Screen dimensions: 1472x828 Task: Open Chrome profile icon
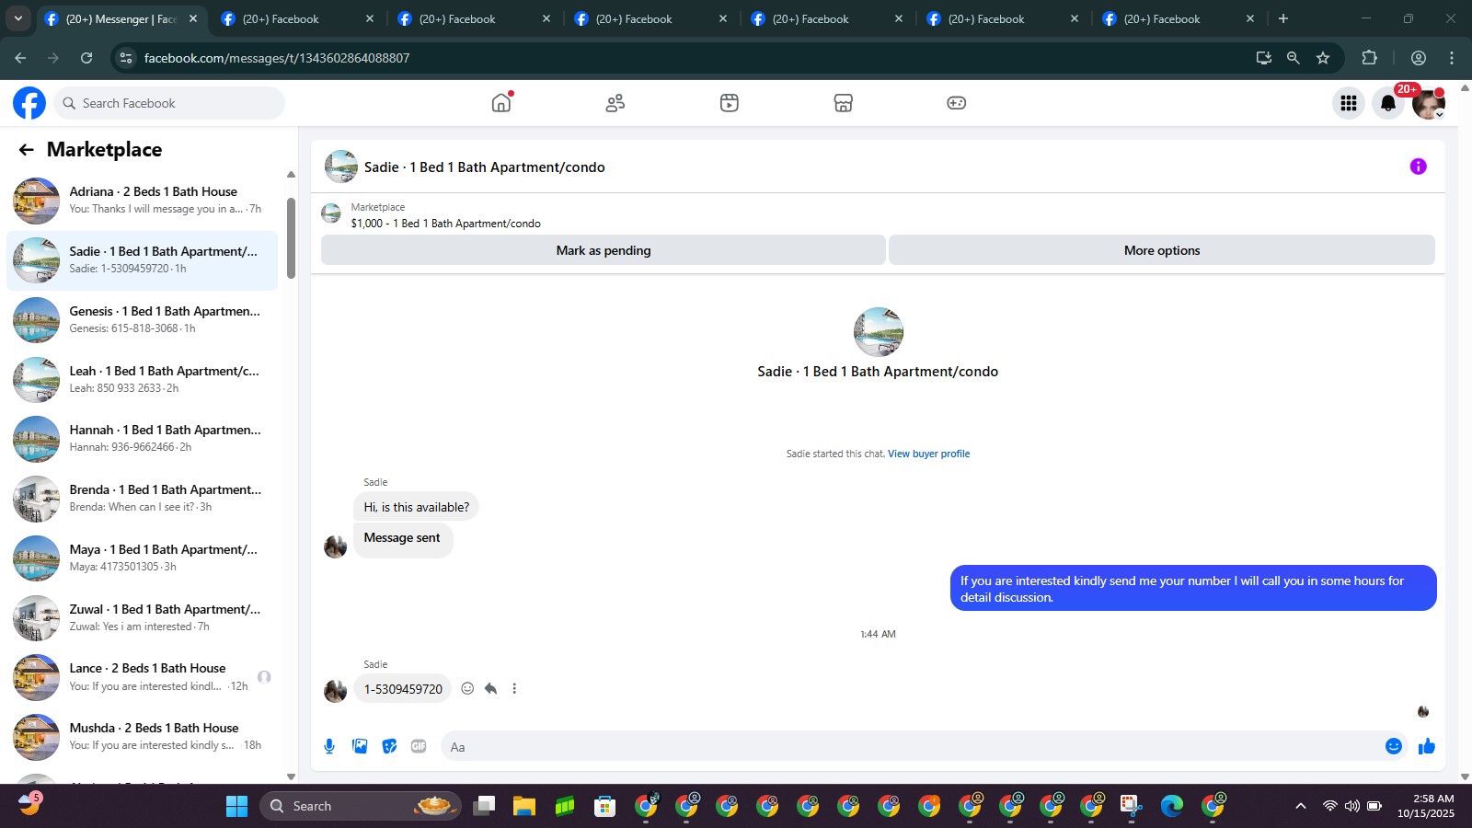click(1419, 58)
